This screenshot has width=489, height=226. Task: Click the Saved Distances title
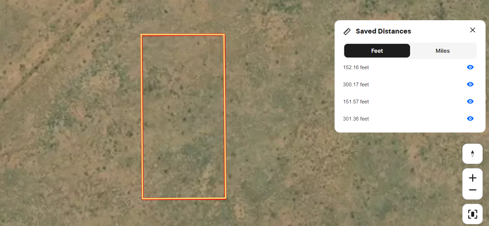tap(383, 31)
